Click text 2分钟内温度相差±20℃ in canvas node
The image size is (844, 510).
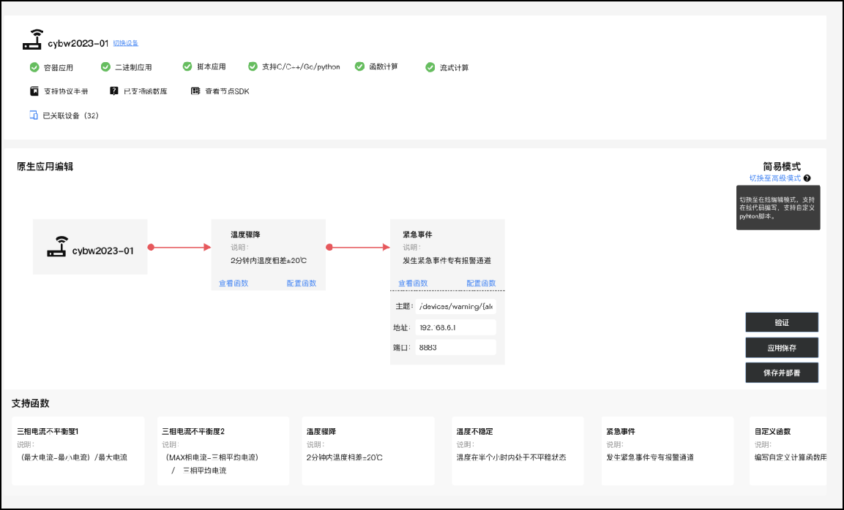click(x=269, y=261)
